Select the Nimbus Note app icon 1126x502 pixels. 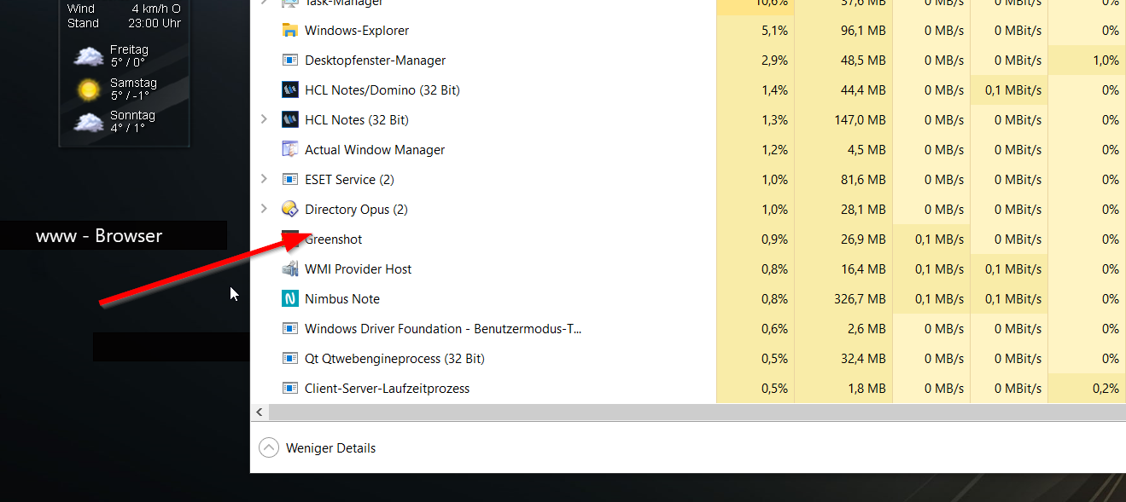(x=290, y=298)
